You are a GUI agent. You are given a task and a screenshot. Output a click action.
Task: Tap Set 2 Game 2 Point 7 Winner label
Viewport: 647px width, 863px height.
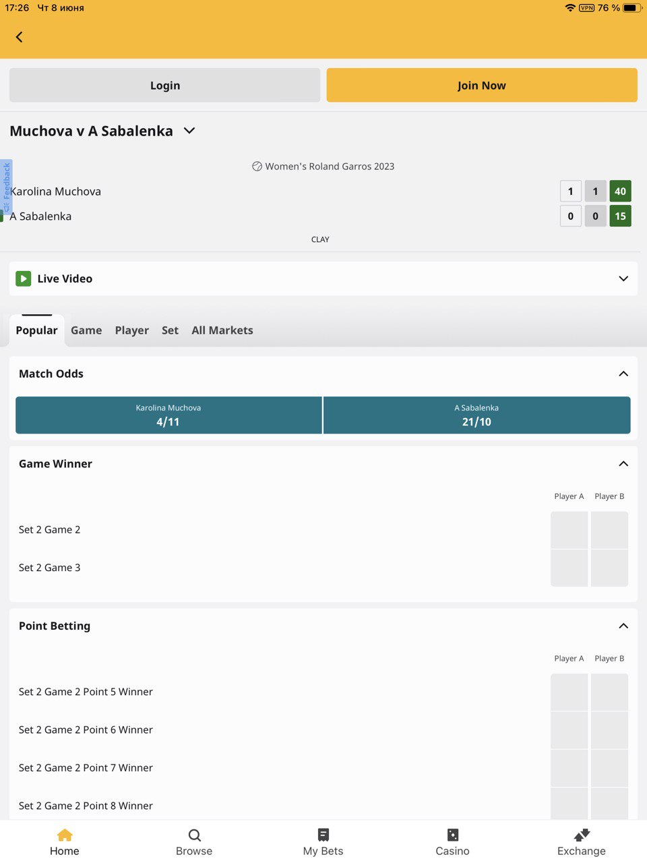point(86,768)
